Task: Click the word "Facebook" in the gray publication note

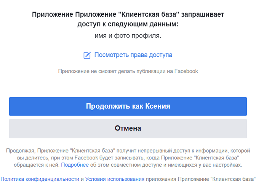Action: 186,71
